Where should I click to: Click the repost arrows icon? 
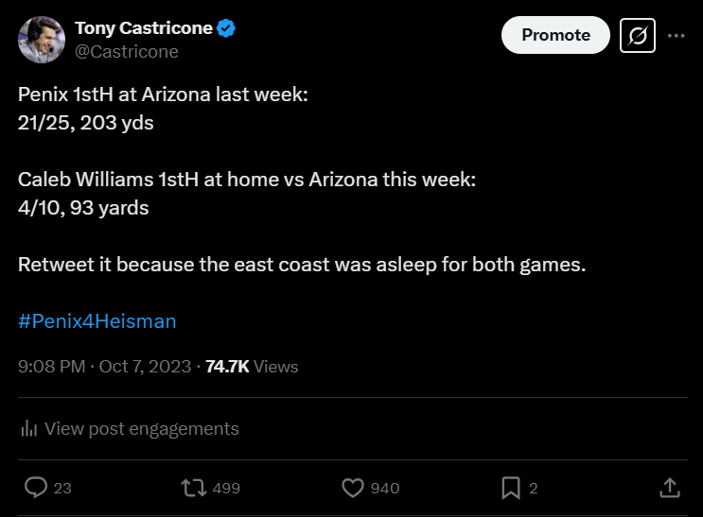(x=194, y=488)
